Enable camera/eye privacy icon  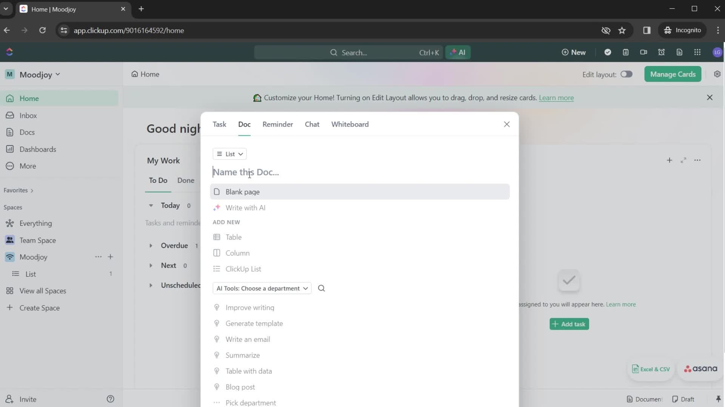(x=606, y=30)
